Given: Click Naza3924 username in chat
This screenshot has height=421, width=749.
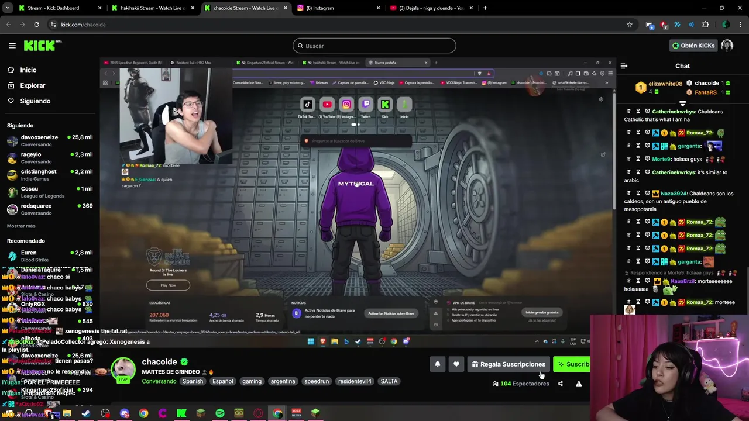Looking at the screenshot, I should 675,193.
